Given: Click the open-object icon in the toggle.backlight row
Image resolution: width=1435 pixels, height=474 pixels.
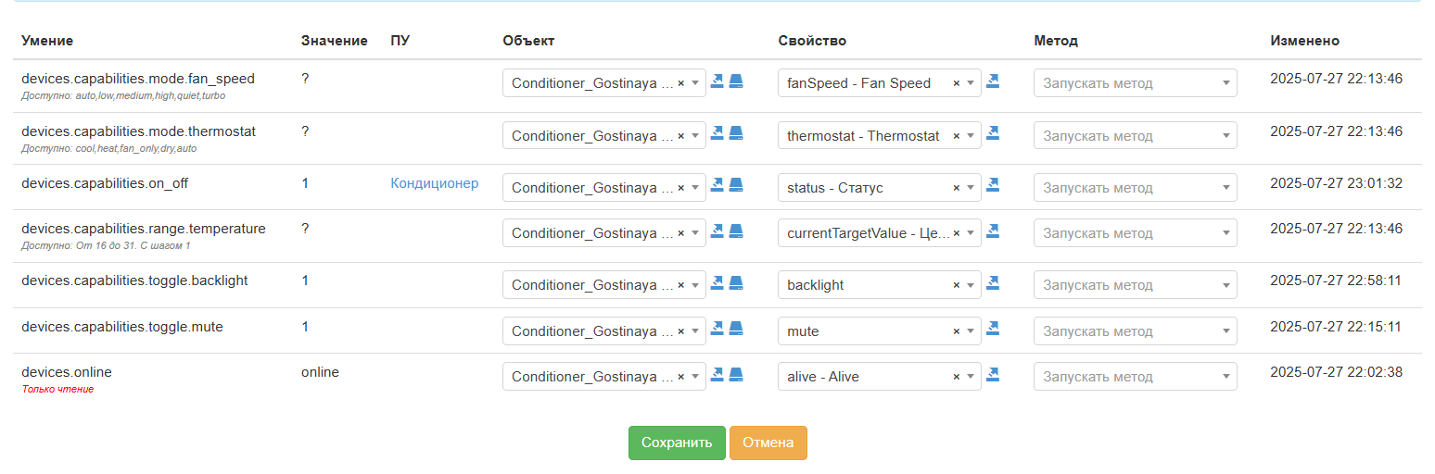Looking at the screenshot, I should pyautogui.click(x=717, y=282).
